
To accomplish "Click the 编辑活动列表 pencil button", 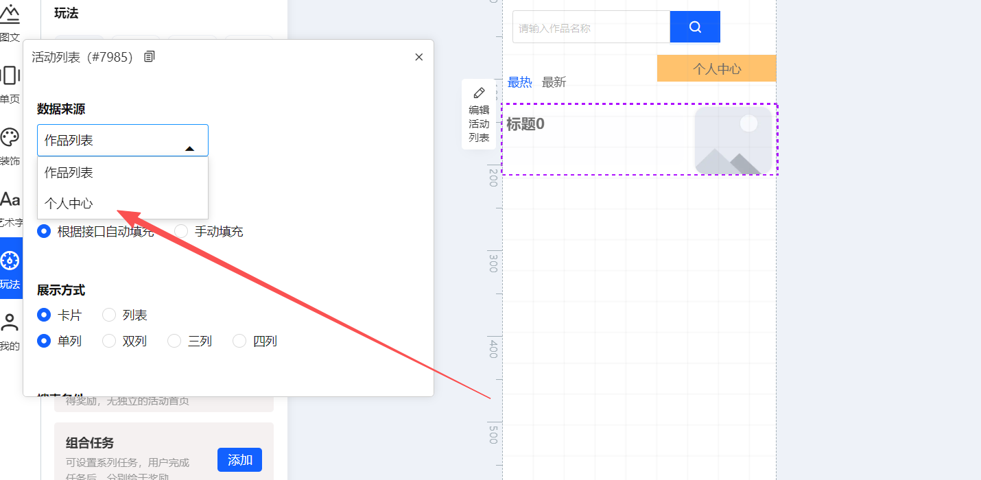I will tap(479, 115).
